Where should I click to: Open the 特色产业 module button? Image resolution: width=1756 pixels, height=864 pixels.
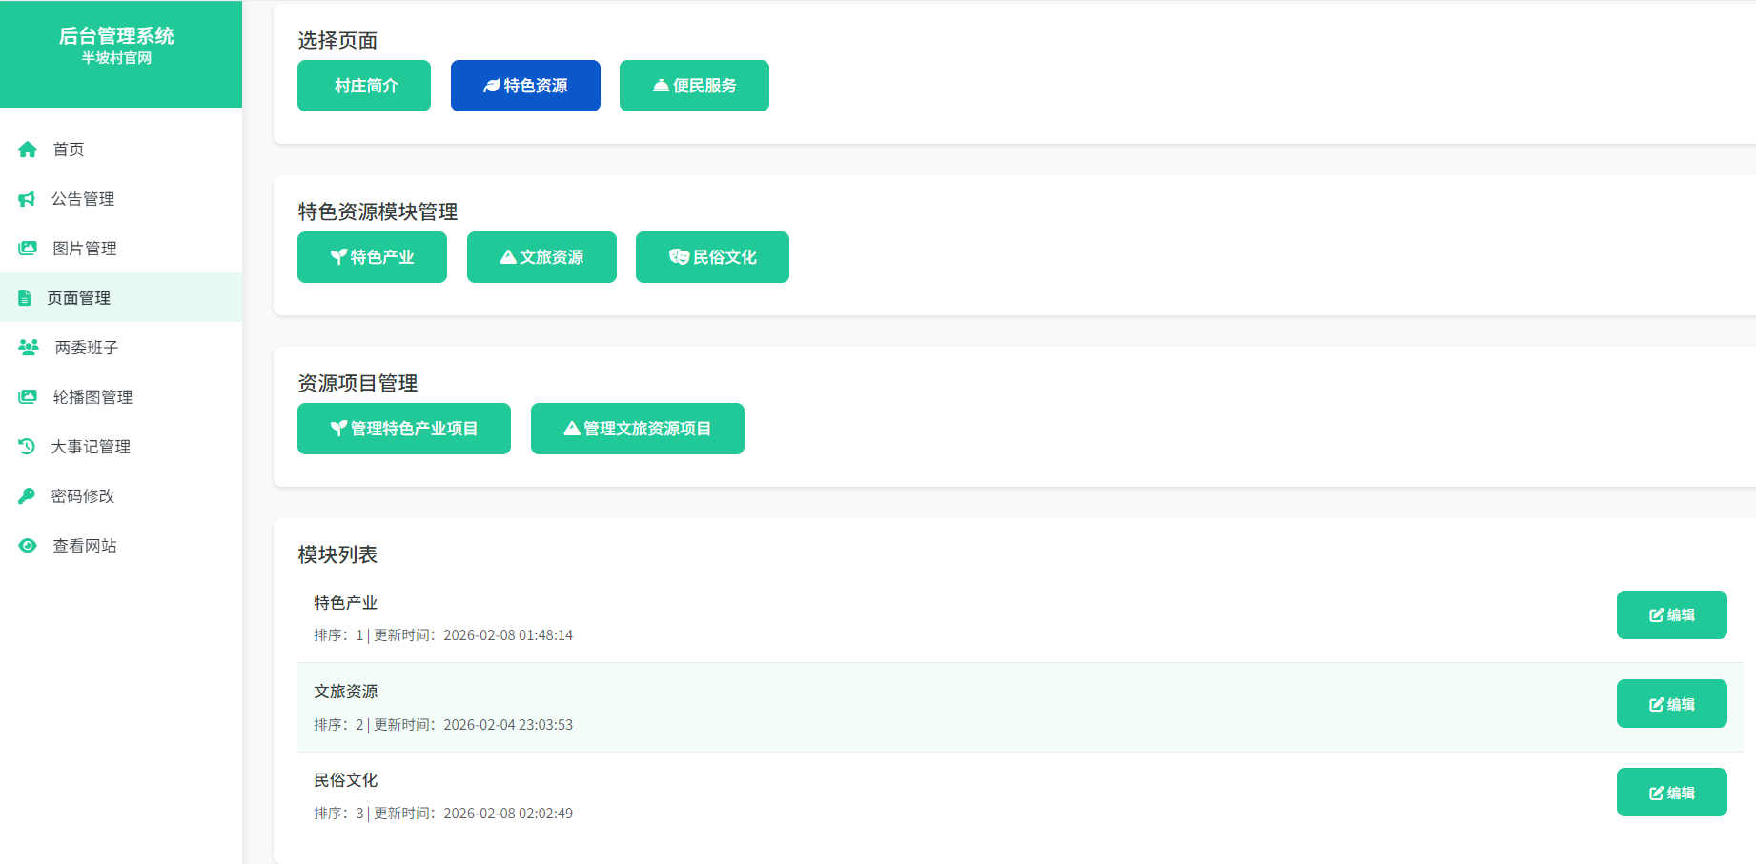click(372, 257)
